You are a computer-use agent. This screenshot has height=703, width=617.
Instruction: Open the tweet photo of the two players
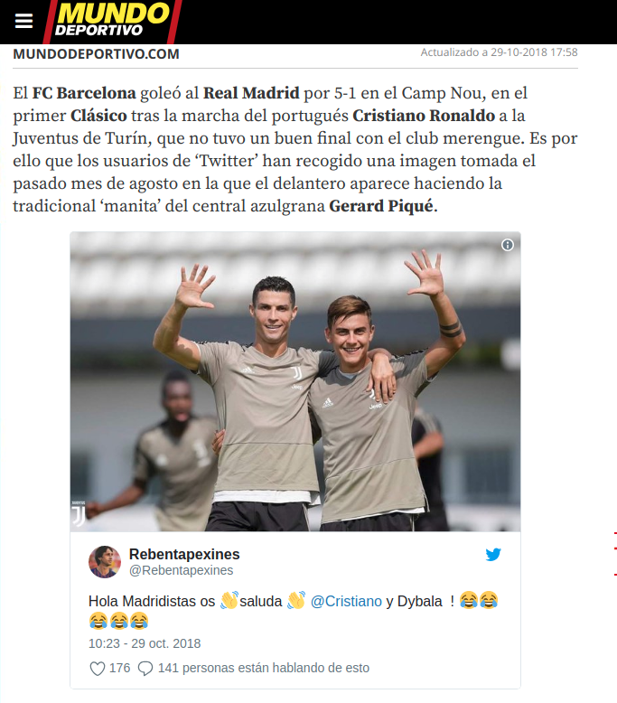(x=295, y=381)
